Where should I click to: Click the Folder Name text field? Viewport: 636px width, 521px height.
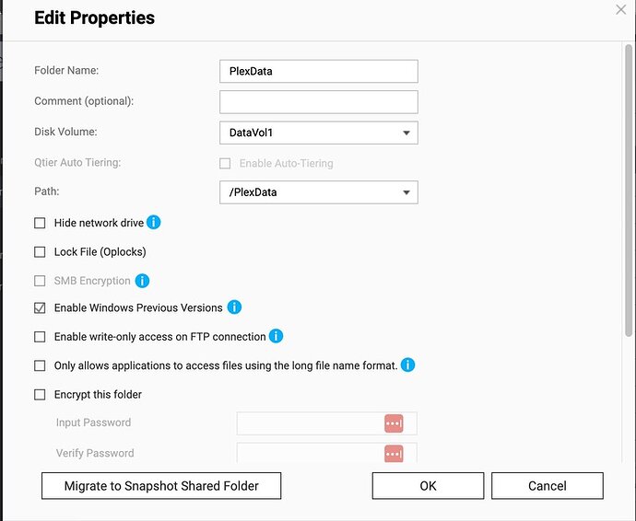click(318, 72)
